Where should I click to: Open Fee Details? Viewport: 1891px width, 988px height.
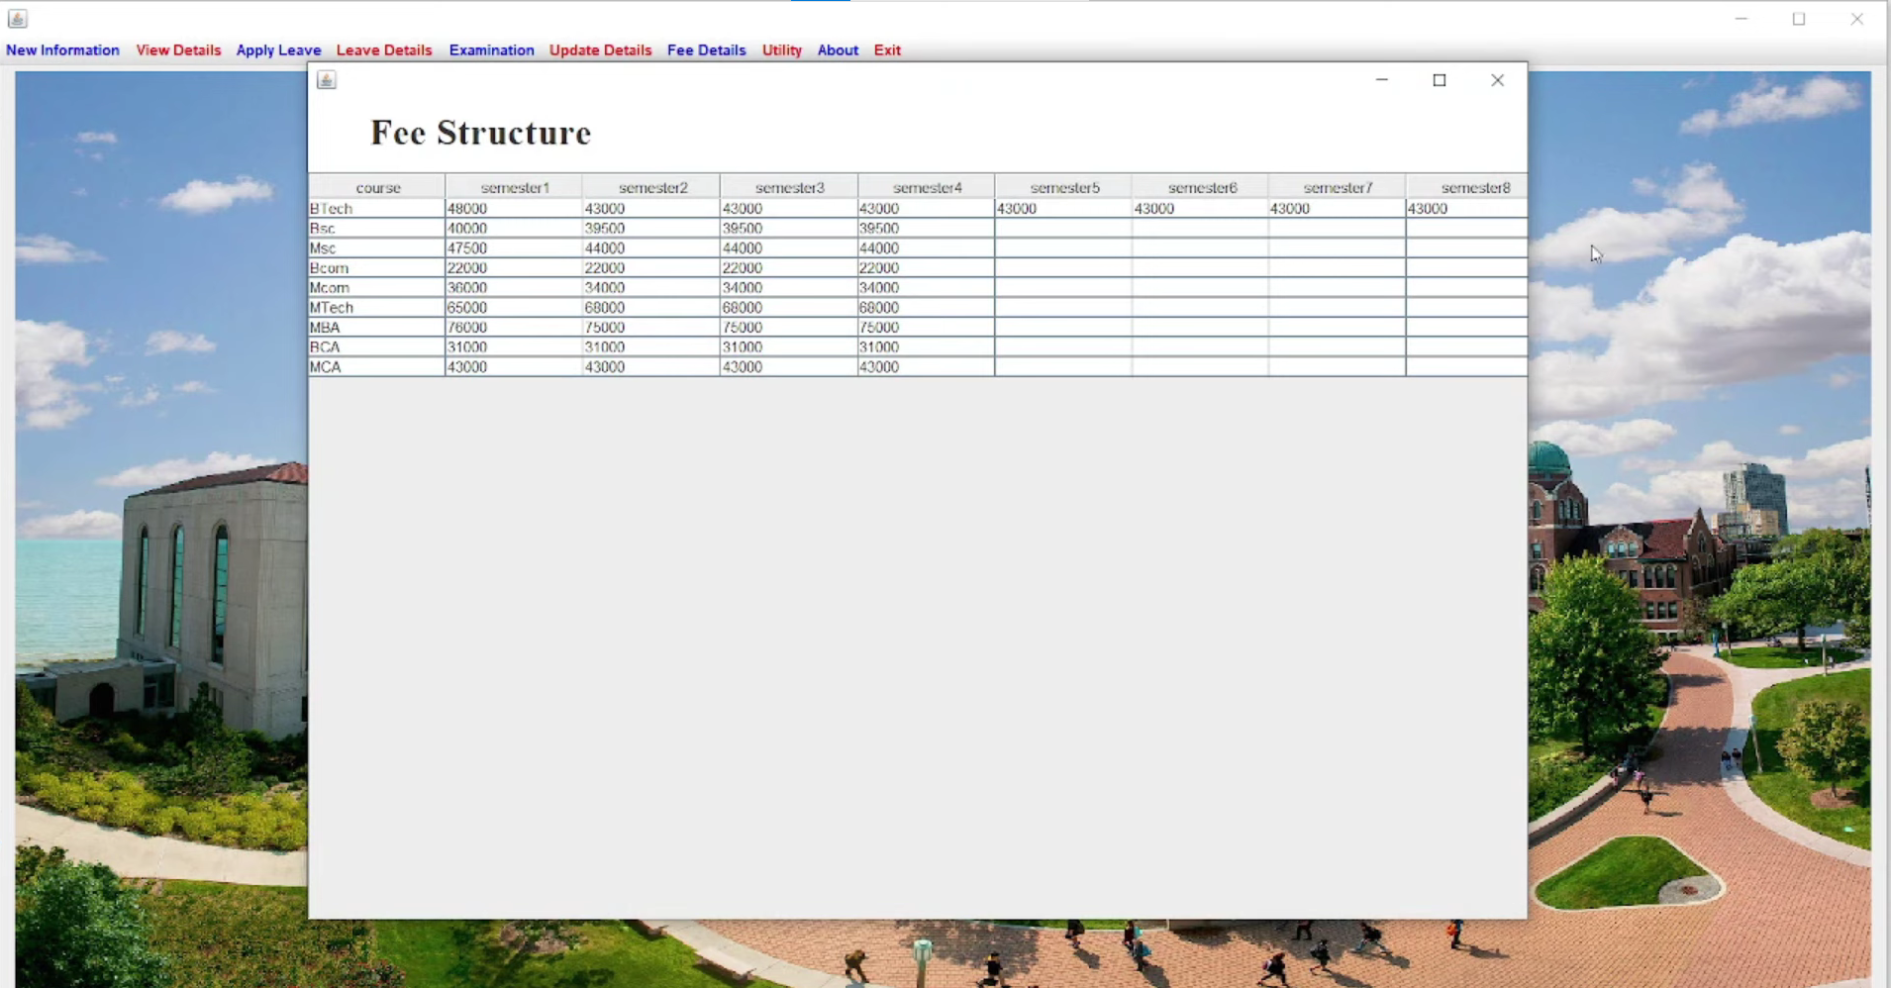[x=706, y=49]
